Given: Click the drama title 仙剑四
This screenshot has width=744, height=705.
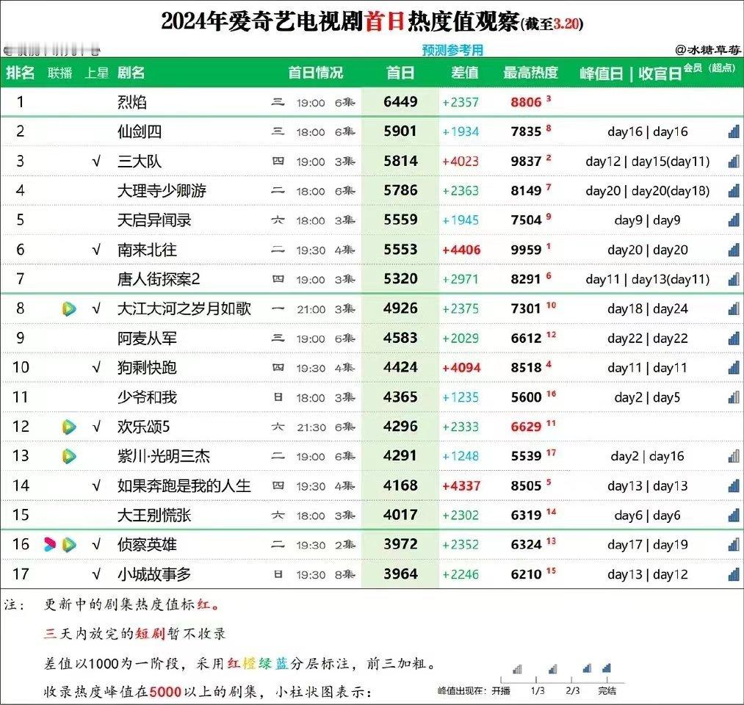Looking at the screenshot, I should click(140, 131).
